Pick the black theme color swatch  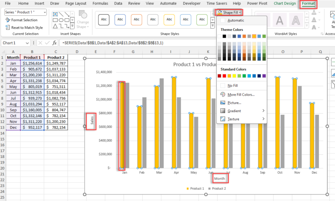224,36
